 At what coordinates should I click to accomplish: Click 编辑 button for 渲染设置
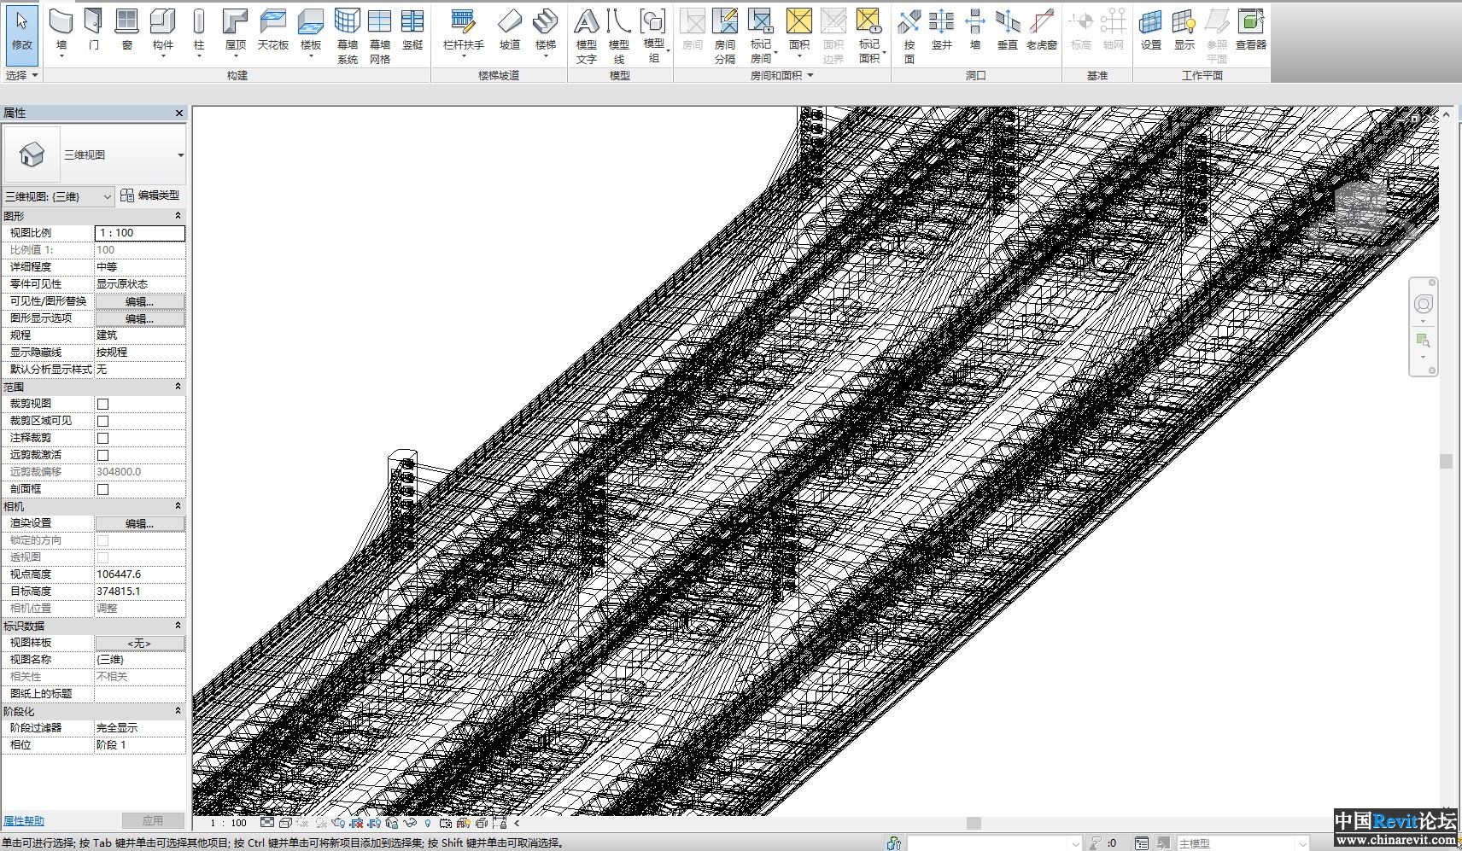pyautogui.click(x=139, y=523)
